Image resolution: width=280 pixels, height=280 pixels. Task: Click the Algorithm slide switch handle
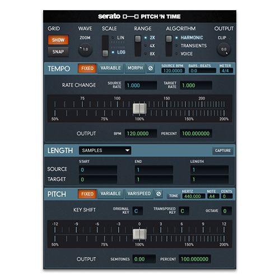click(169, 39)
